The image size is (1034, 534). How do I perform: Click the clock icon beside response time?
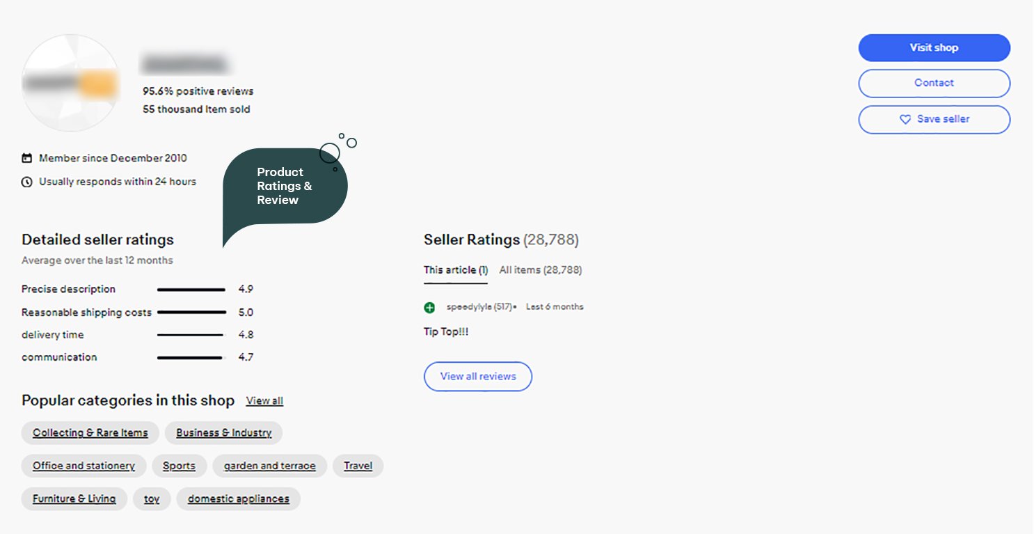tap(27, 182)
